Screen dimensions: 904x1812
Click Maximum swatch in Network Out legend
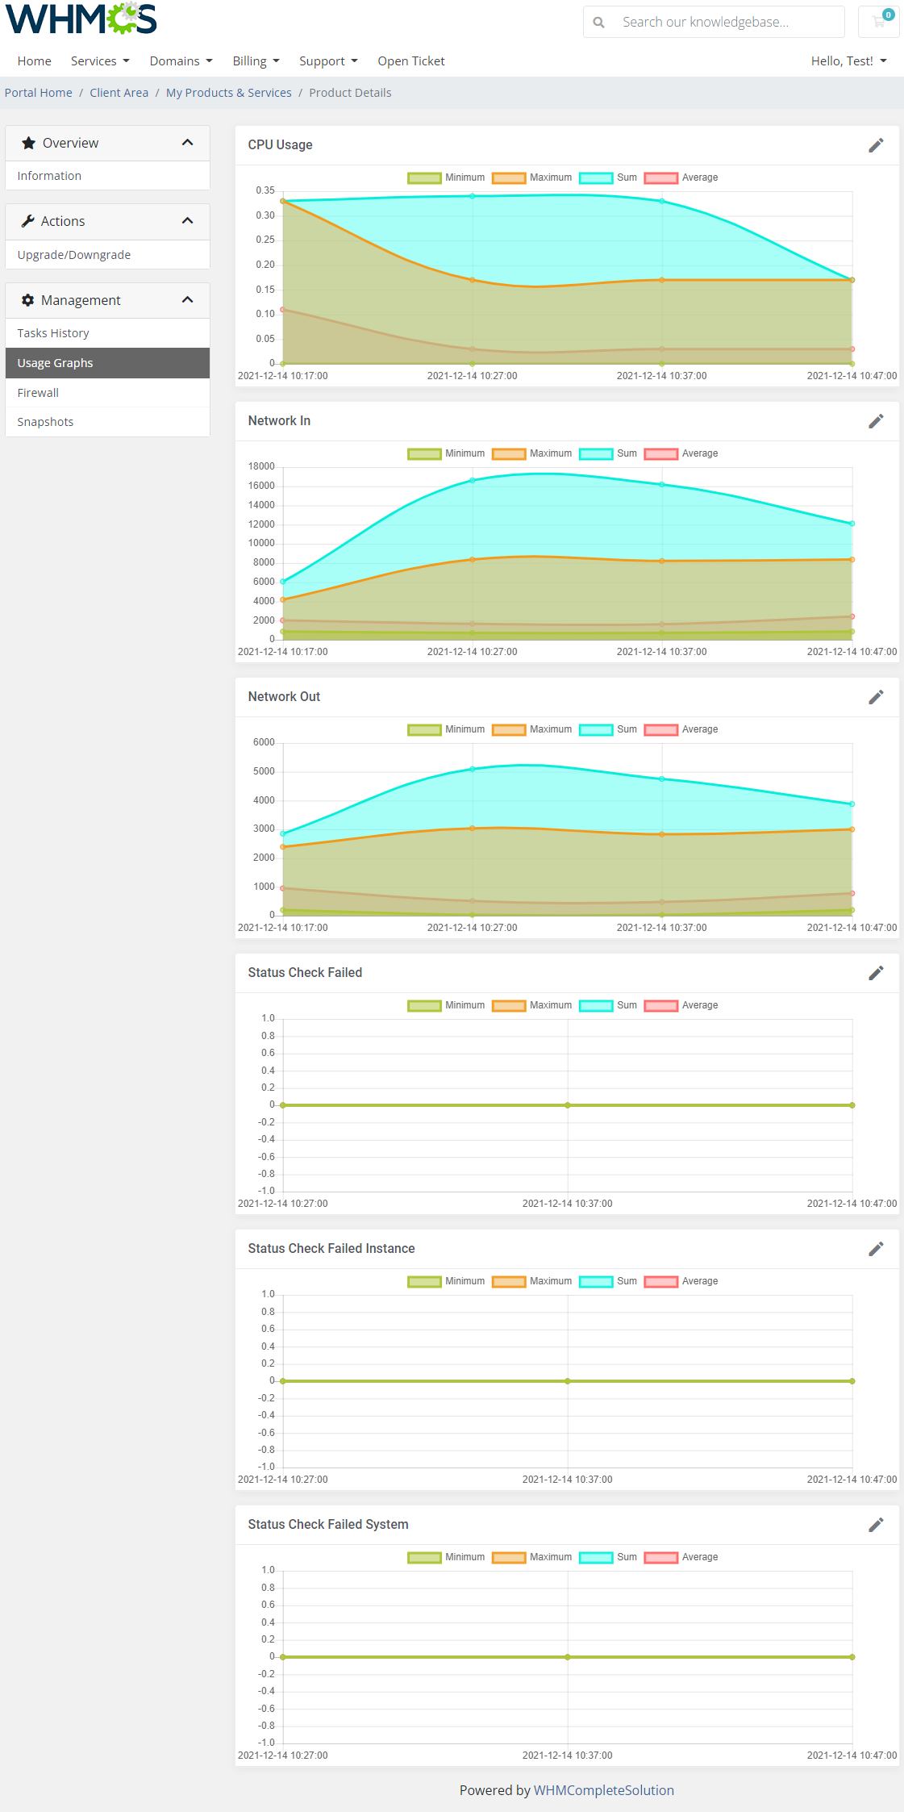tap(509, 730)
